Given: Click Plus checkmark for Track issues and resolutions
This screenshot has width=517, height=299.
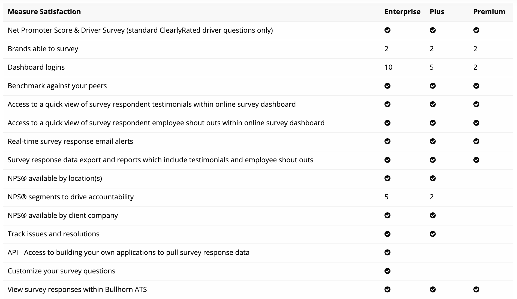Looking at the screenshot, I should (x=433, y=234).
